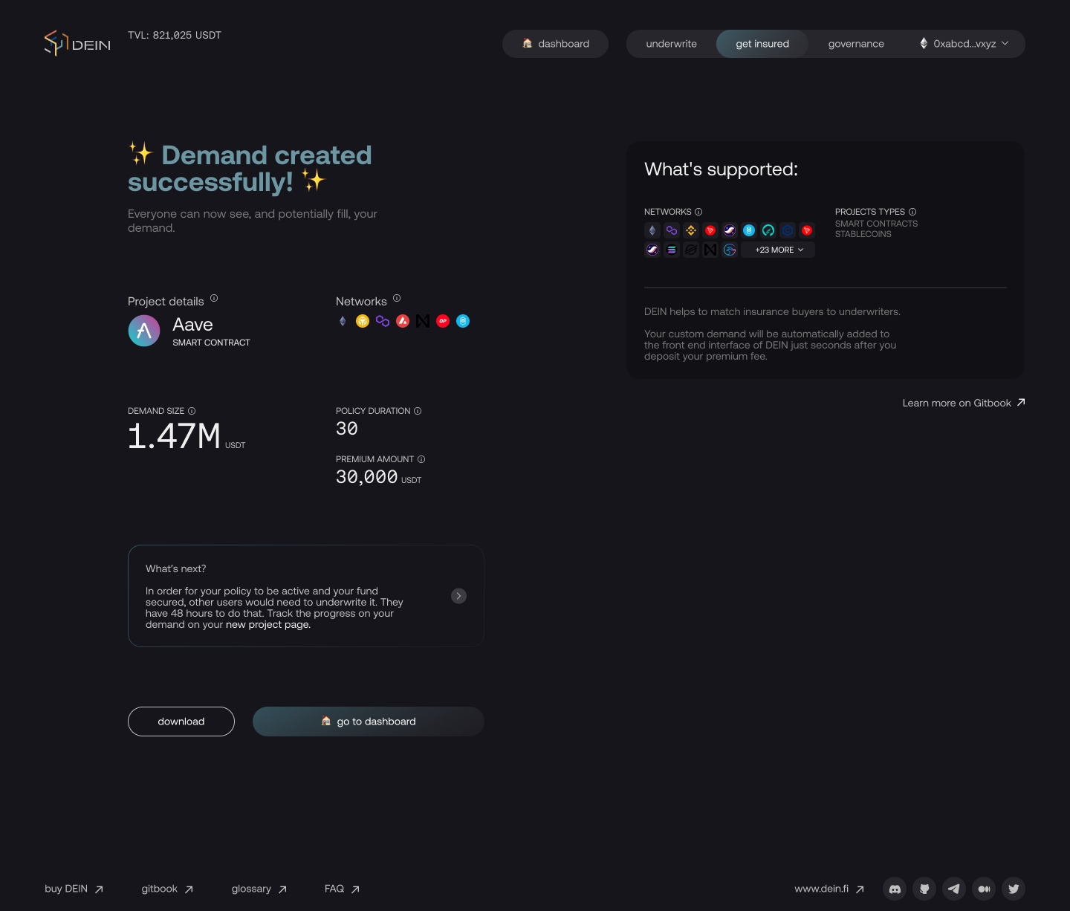The image size is (1070, 911).
Task: Click the Solana icon in supported networks
Action: pos(671,250)
